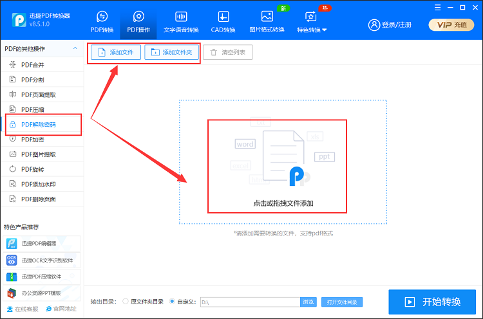Select PDF添加水印 in the sidebar
The width and height of the screenshot is (483, 319).
[43, 184]
